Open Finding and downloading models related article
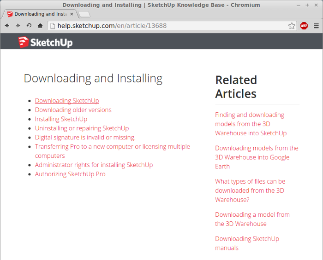 251,124
